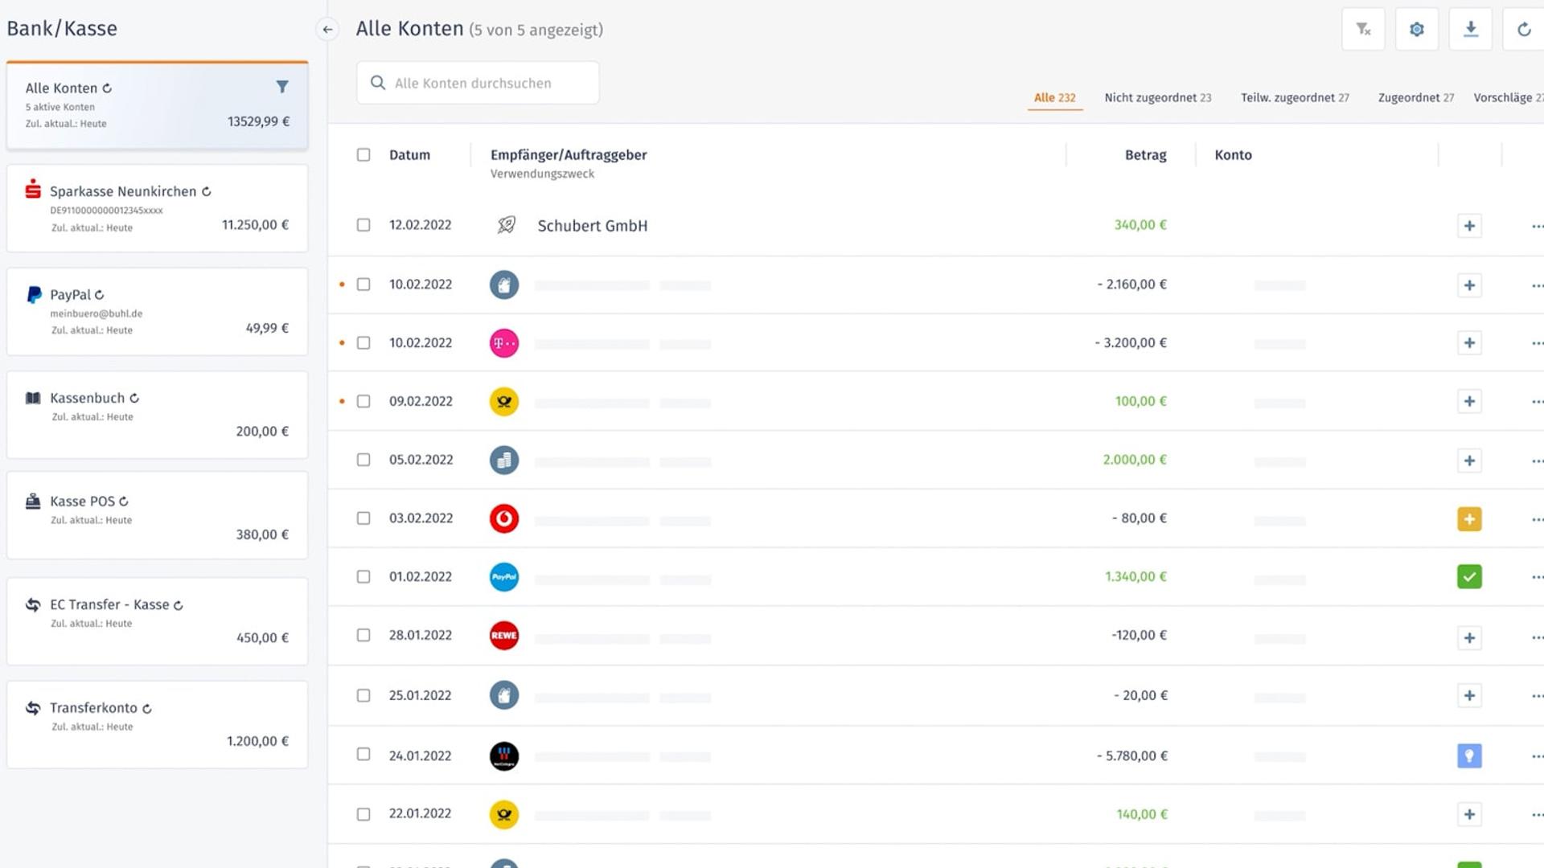Click the yellow plus icon for 03.02.2022
1544x868 pixels.
[x=1469, y=519]
